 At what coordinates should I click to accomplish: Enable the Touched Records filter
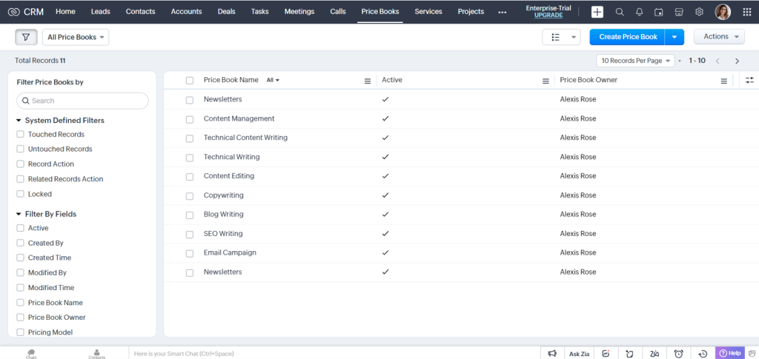20,134
